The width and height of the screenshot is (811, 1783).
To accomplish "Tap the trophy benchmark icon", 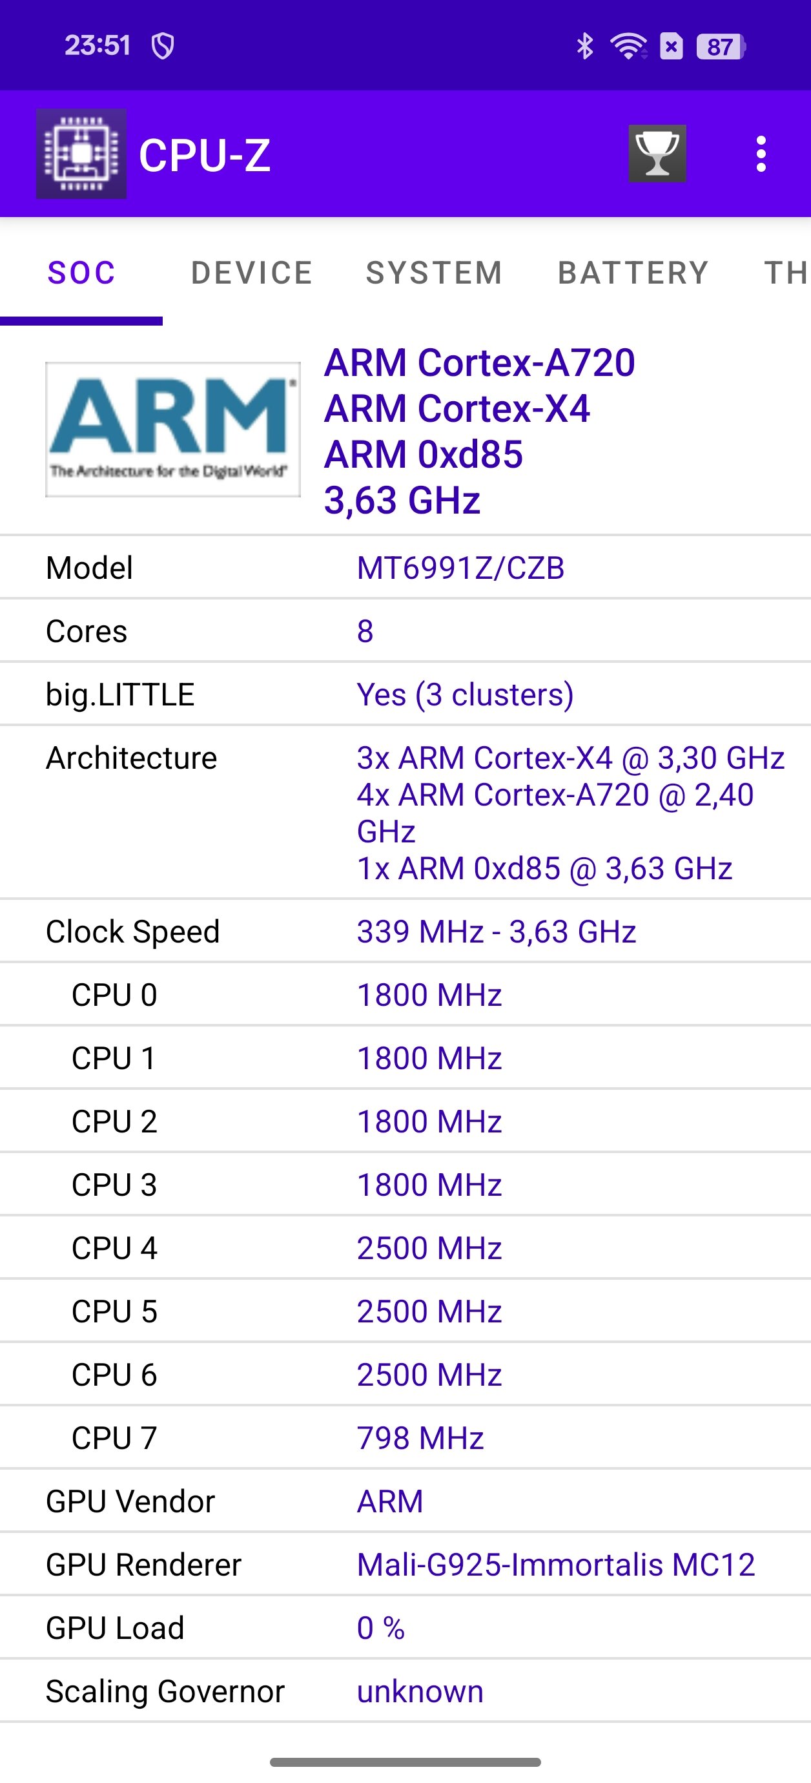I will pyautogui.click(x=657, y=154).
